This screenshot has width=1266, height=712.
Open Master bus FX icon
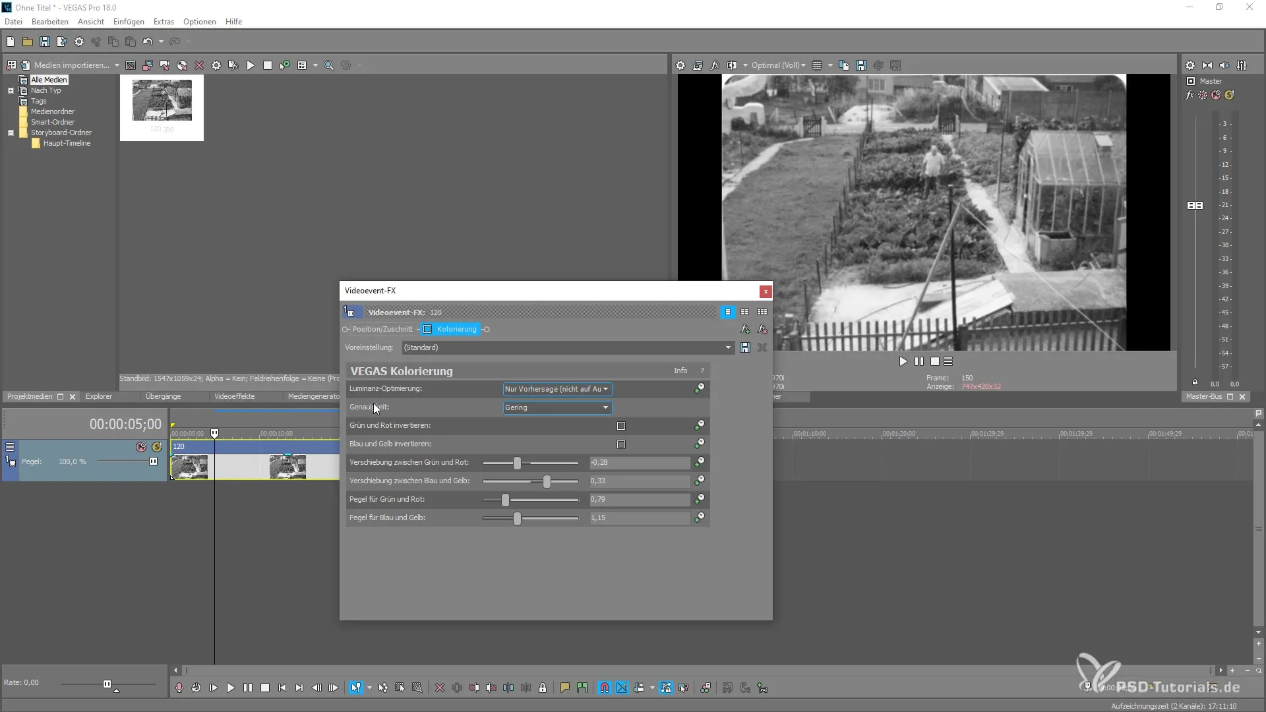point(1190,95)
